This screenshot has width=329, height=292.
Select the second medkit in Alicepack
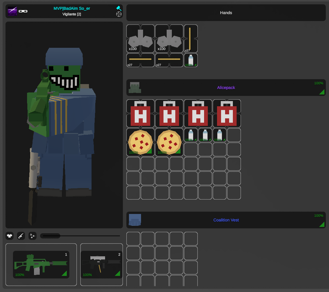(169, 113)
